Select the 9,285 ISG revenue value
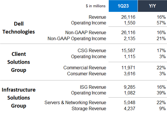Screen dimensions: 167x113 [129, 87]
